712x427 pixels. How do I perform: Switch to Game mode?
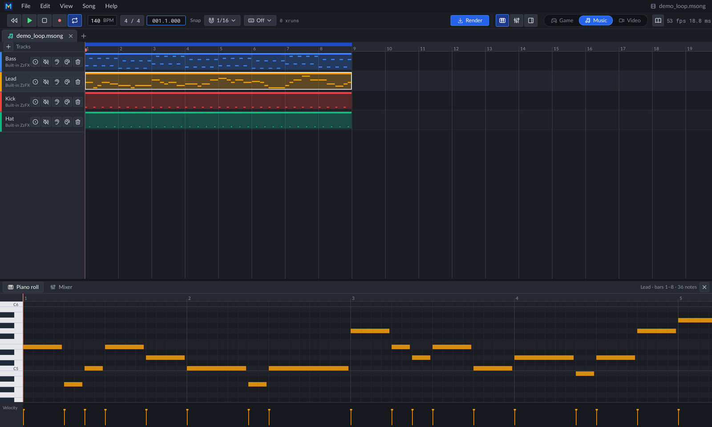tap(562, 20)
